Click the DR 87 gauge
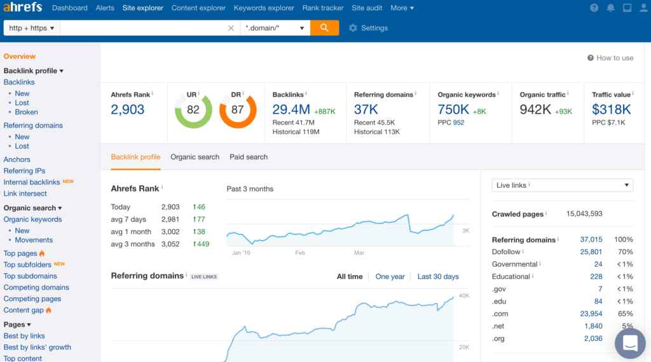The width and height of the screenshot is (651, 362). click(x=238, y=110)
